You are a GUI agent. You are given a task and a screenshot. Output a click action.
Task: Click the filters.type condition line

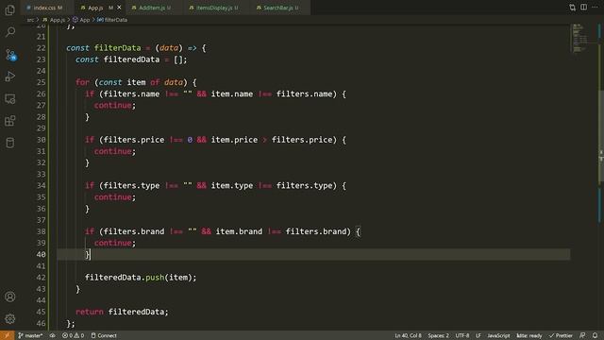215,185
